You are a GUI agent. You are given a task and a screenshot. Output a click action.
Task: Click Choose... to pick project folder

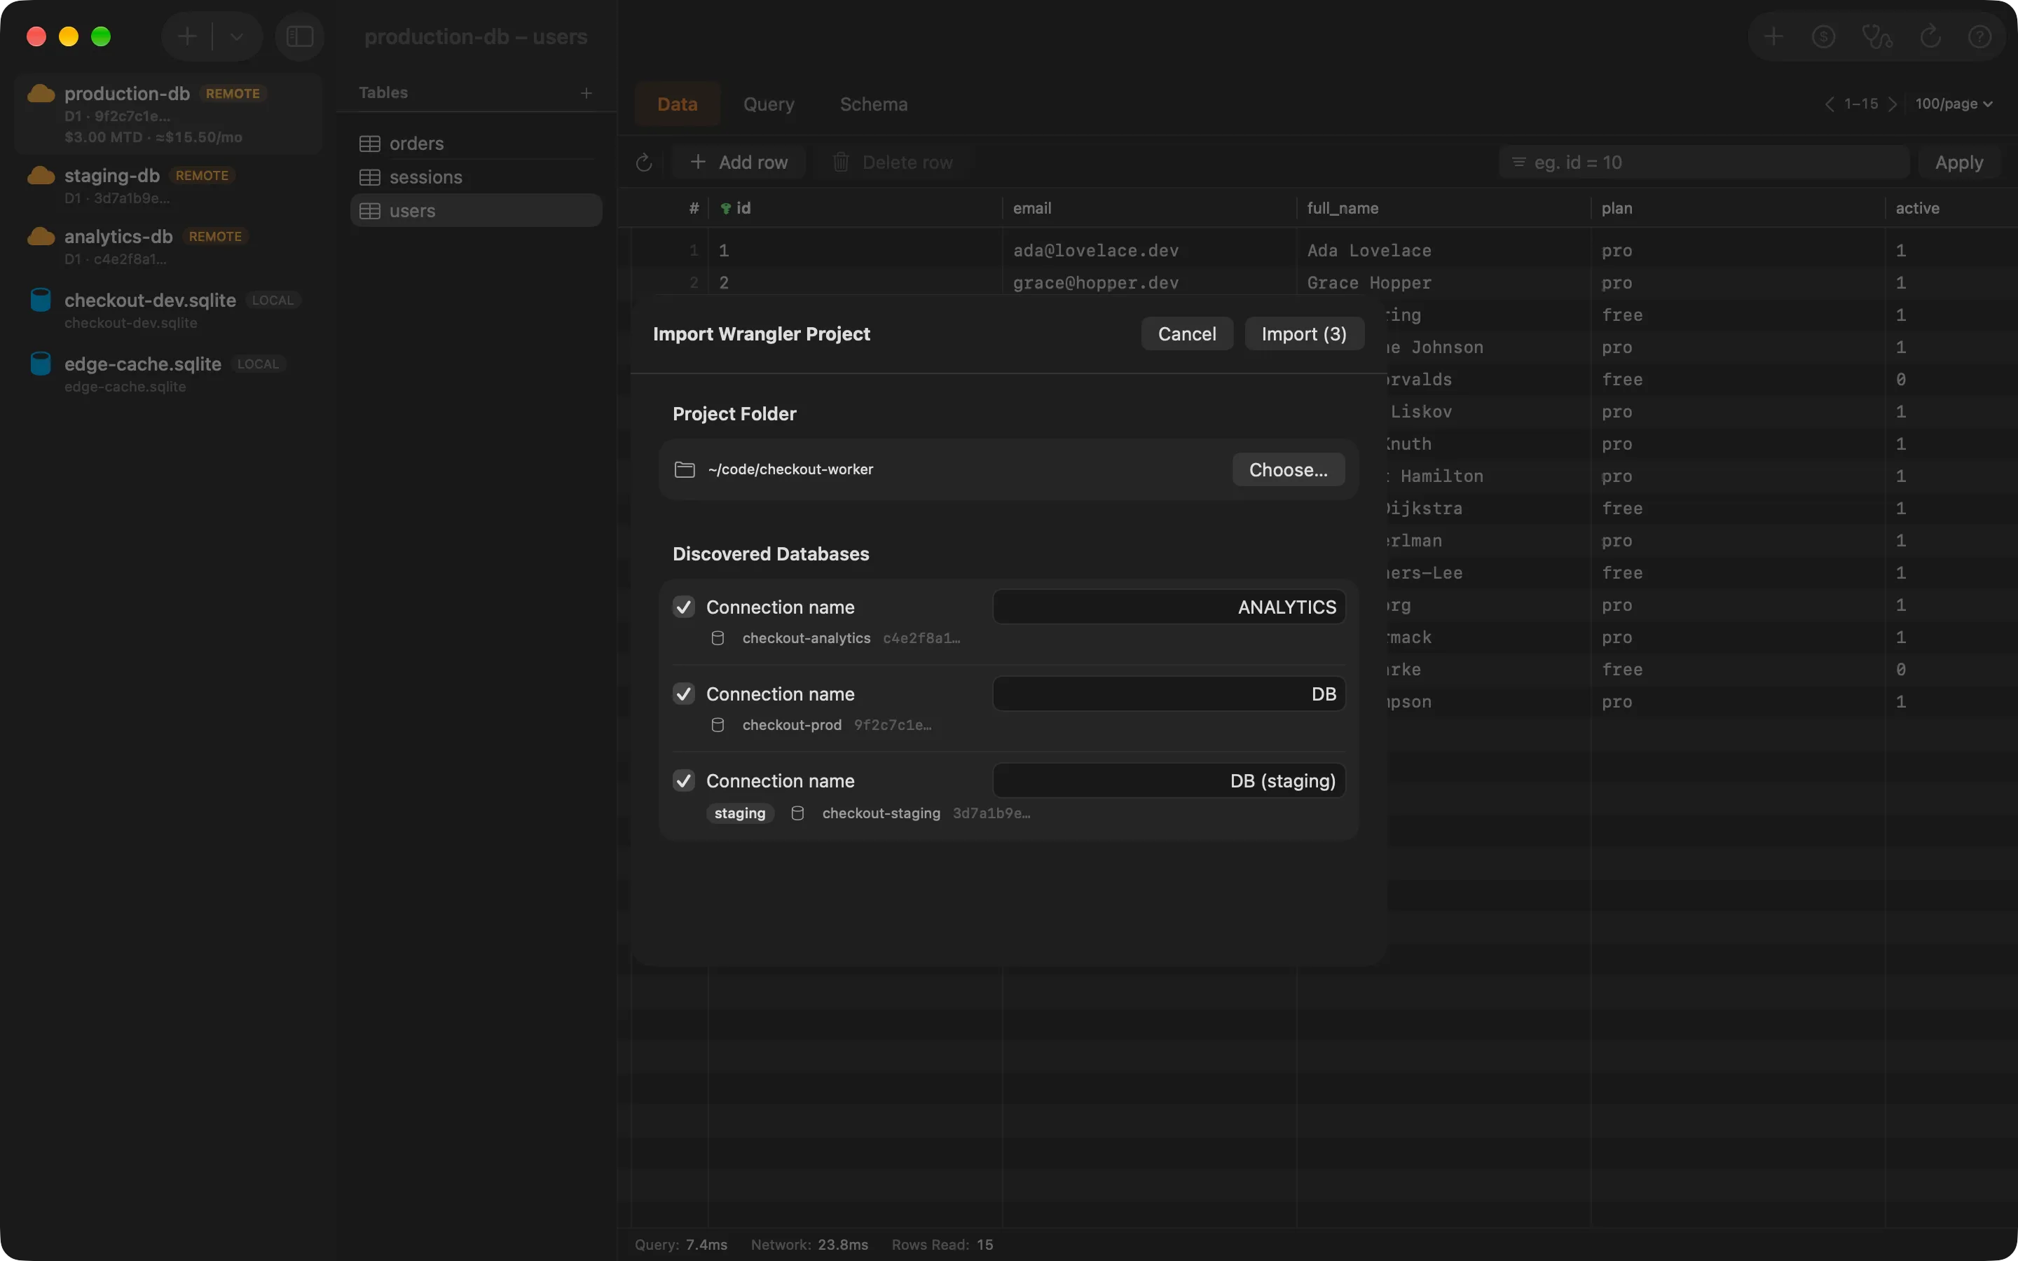[1289, 469]
